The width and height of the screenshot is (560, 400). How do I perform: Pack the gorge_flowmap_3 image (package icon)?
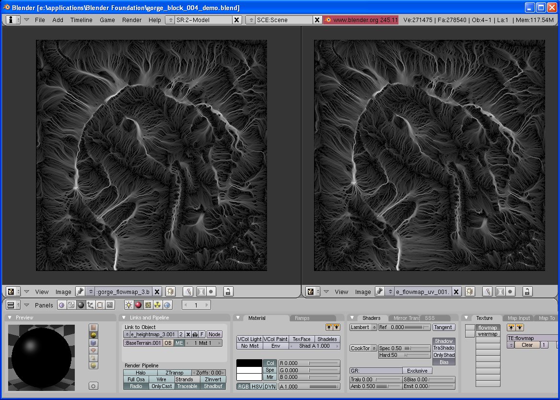click(170, 292)
